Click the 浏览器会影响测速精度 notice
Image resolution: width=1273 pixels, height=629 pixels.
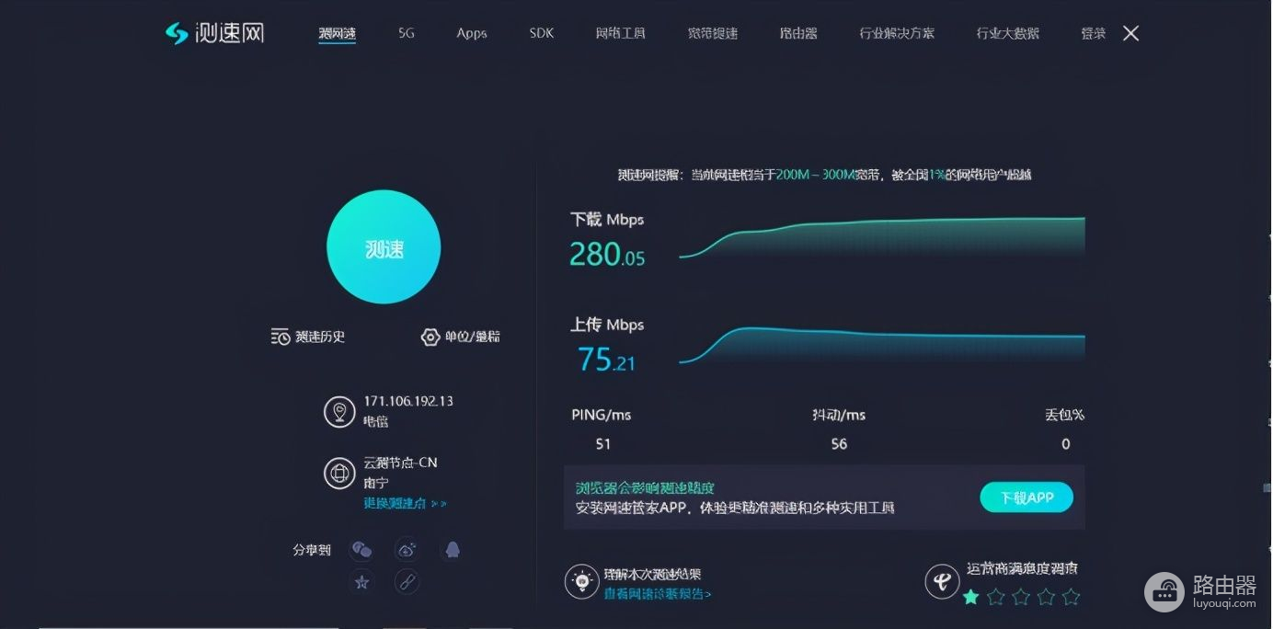[x=645, y=488]
